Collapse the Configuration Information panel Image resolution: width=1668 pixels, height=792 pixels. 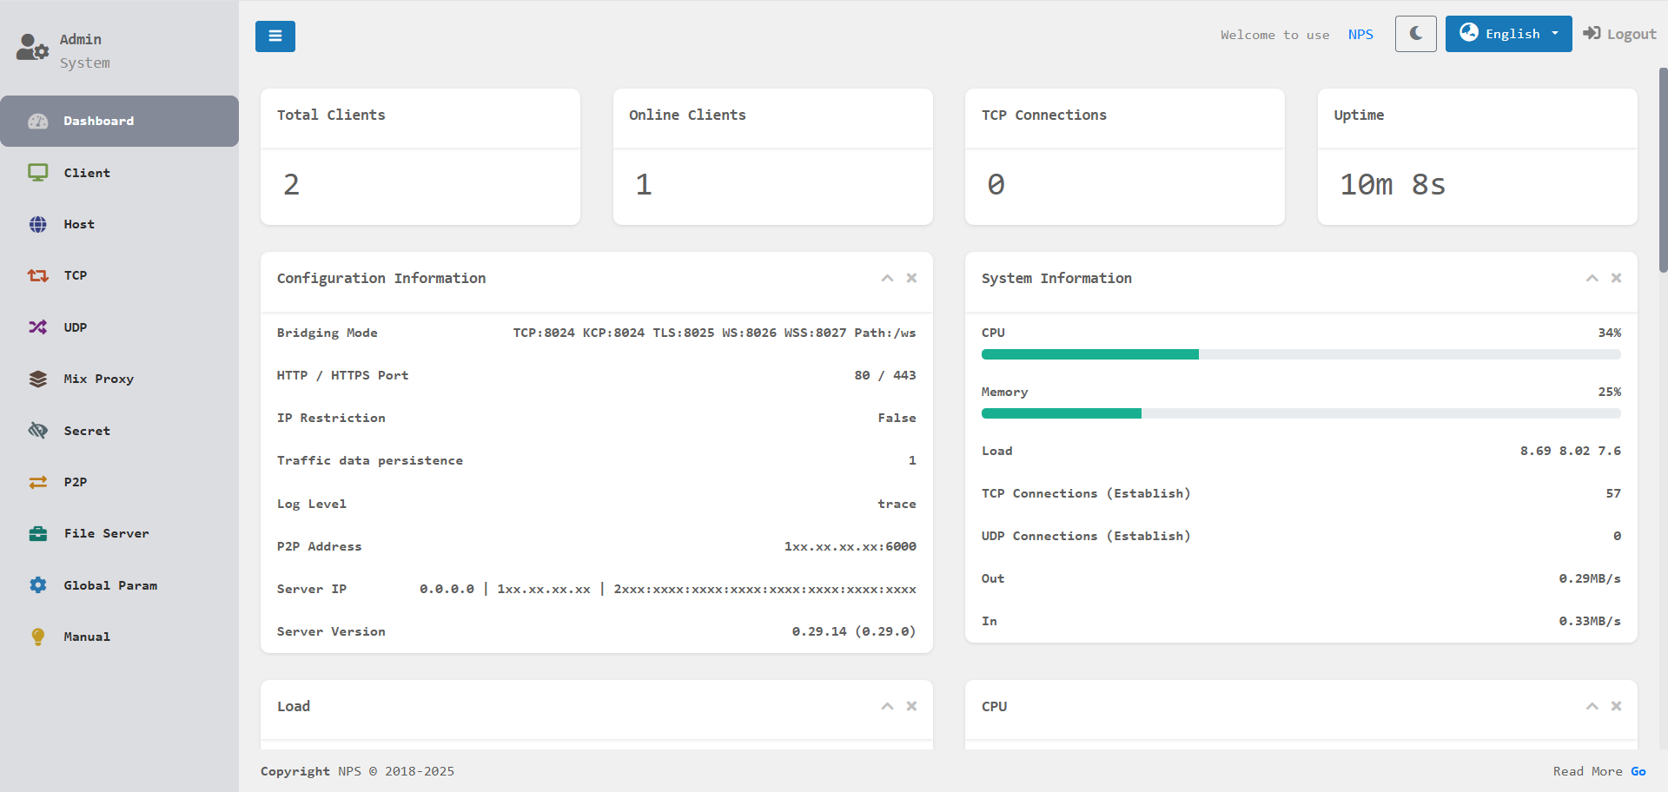(887, 278)
